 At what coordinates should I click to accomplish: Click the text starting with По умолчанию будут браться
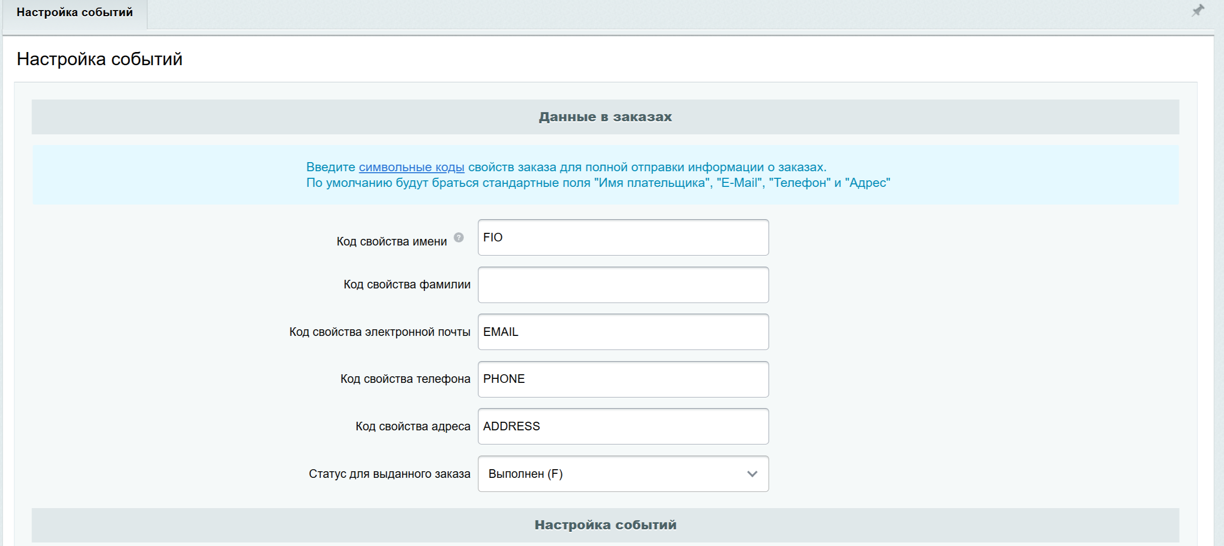pyautogui.click(x=598, y=183)
